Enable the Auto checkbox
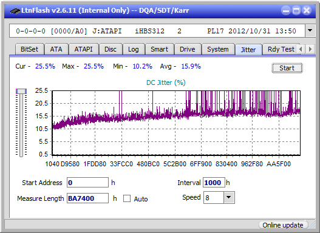Screen dimensions: 320x233 click(x=127, y=198)
